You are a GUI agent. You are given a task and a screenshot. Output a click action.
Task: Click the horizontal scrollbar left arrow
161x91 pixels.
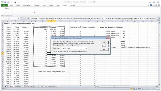point(97,86)
